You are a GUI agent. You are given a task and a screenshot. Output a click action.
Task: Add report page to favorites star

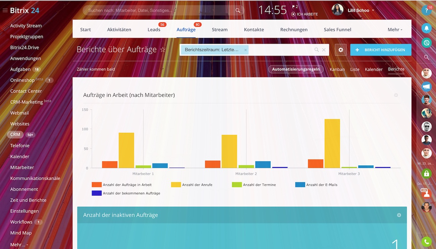tap(163, 50)
